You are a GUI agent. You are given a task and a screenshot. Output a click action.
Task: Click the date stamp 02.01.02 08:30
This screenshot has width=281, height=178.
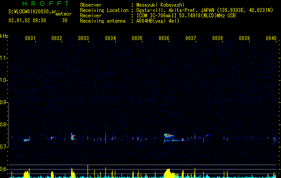pos(27,20)
